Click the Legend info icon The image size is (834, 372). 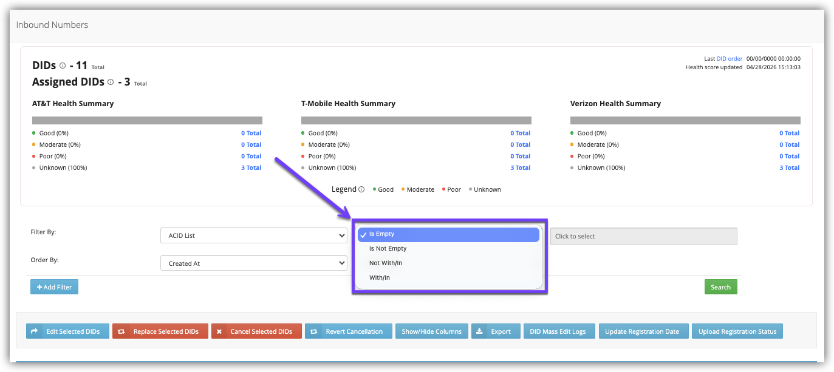tap(361, 189)
